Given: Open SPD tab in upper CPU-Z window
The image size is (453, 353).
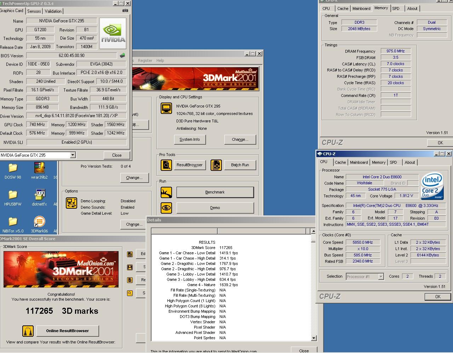Looking at the screenshot, I should (x=396, y=8).
